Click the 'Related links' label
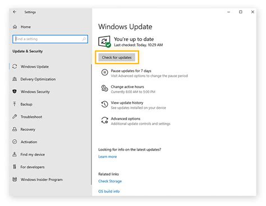Image resolution: width=266 pixels, height=206 pixels. [108, 174]
